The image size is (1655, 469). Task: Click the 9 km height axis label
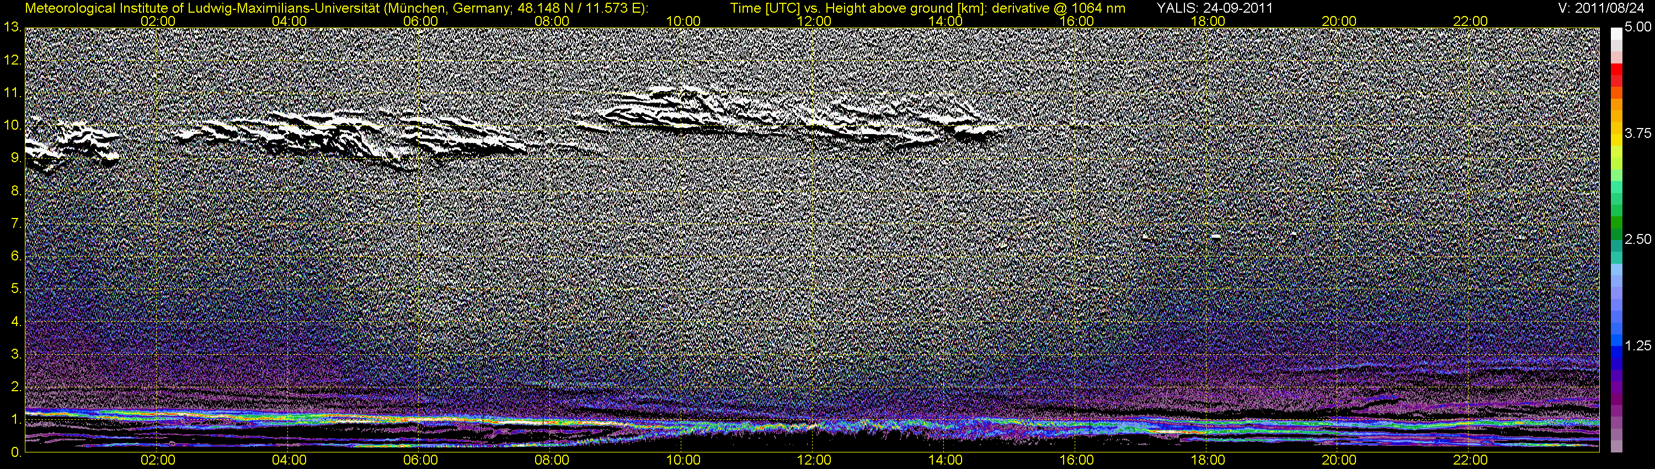click(15, 159)
